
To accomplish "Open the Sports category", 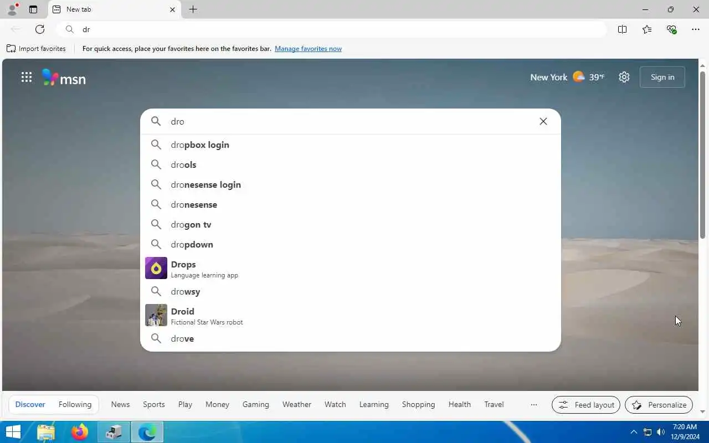I will coord(154,404).
